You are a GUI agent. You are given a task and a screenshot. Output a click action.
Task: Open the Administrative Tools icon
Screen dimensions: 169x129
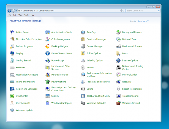[x=48, y=32]
